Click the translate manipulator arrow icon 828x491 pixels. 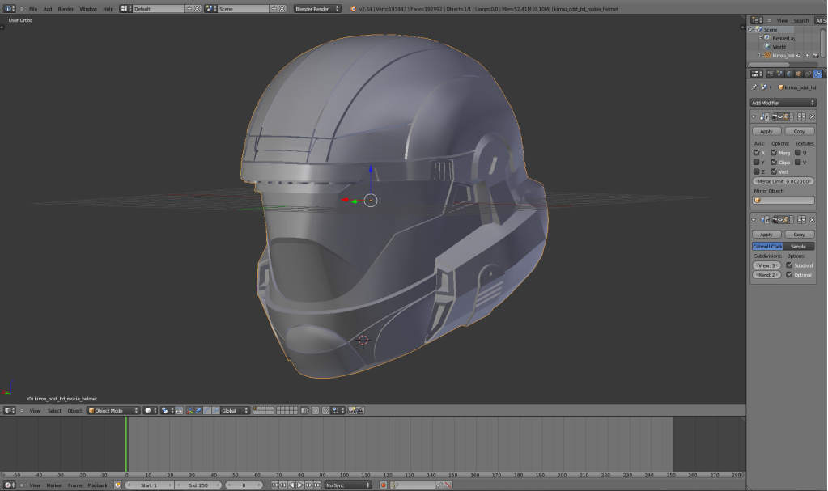198,411
